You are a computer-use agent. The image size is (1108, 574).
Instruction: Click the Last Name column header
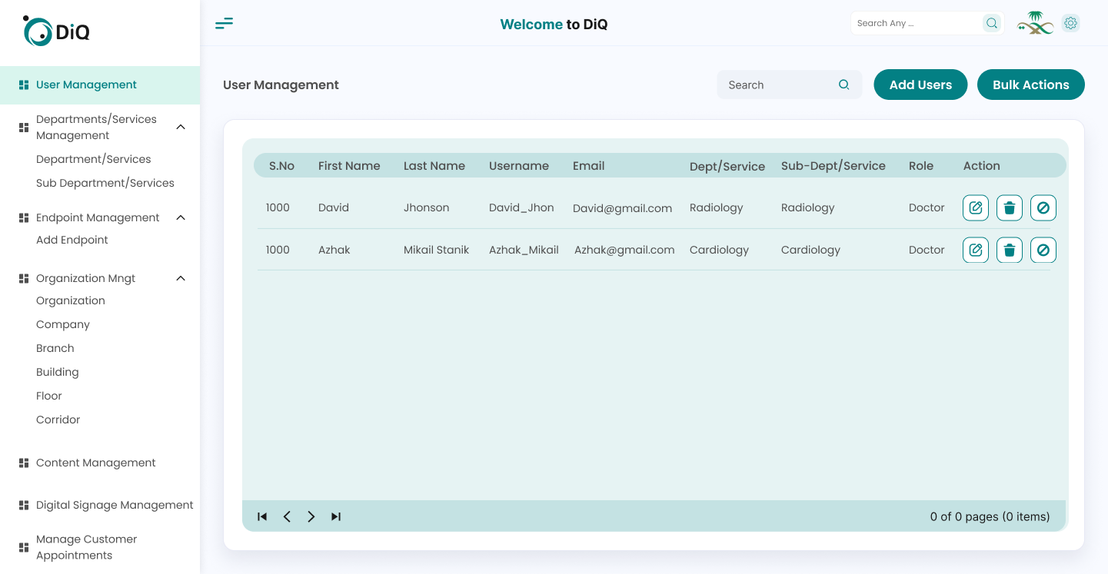(x=434, y=166)
